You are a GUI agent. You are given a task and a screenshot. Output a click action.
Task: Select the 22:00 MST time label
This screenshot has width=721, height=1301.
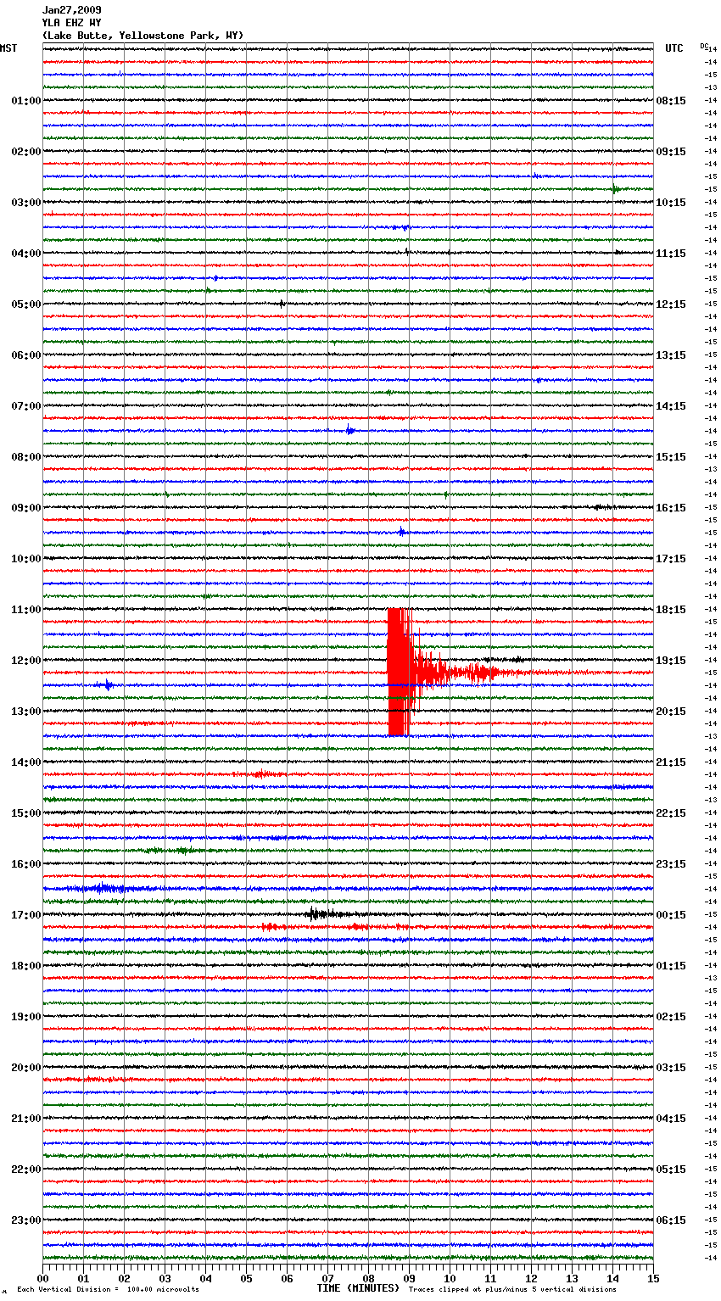26,1170
